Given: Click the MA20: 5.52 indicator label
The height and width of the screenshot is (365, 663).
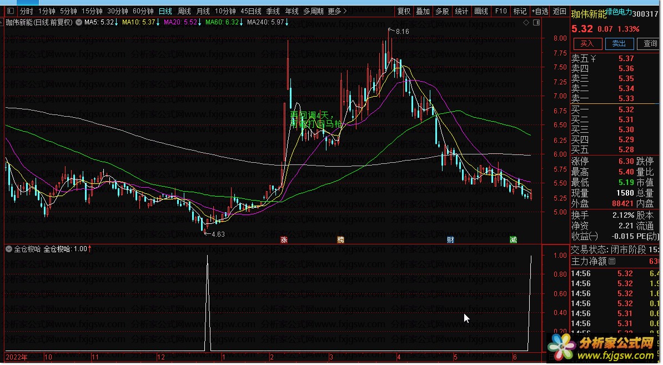Looking at the screenshot, I should (180, 22).
